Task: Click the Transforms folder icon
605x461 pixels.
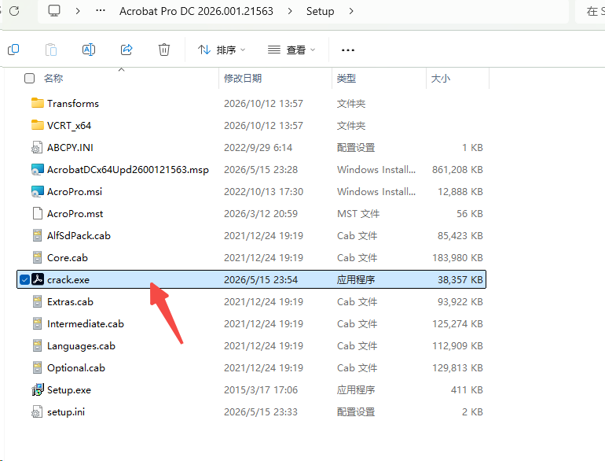Action: coord(38,103)
